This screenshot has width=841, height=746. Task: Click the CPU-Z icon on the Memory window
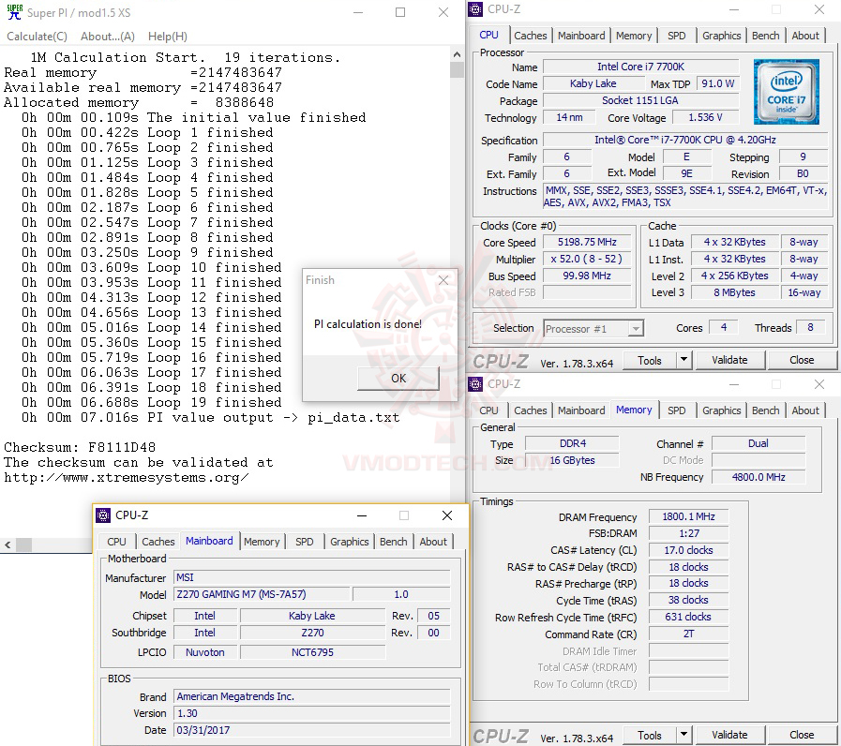pos(474,384)
